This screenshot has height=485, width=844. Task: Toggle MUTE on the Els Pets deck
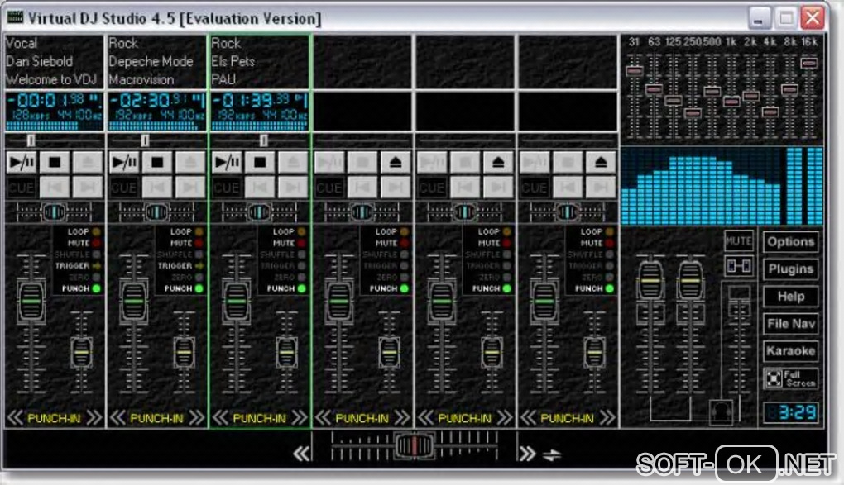[x=301, y=243]
